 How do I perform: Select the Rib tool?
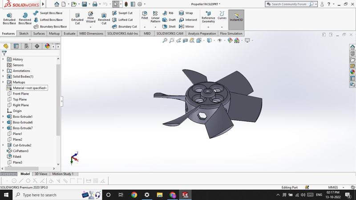[168, 13]
